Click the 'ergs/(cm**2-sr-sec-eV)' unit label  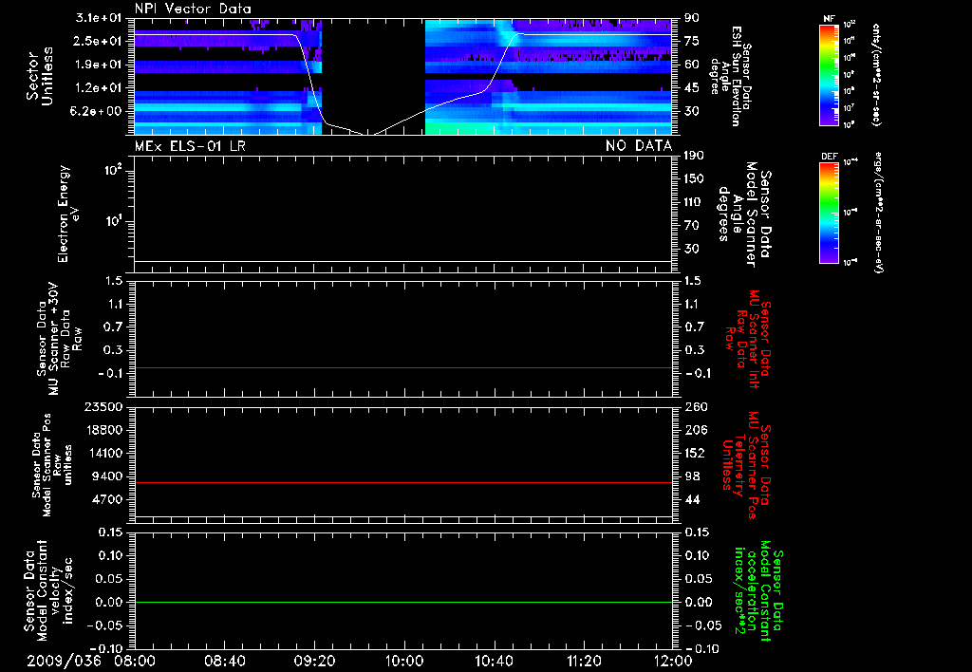(x=877, y=212)
